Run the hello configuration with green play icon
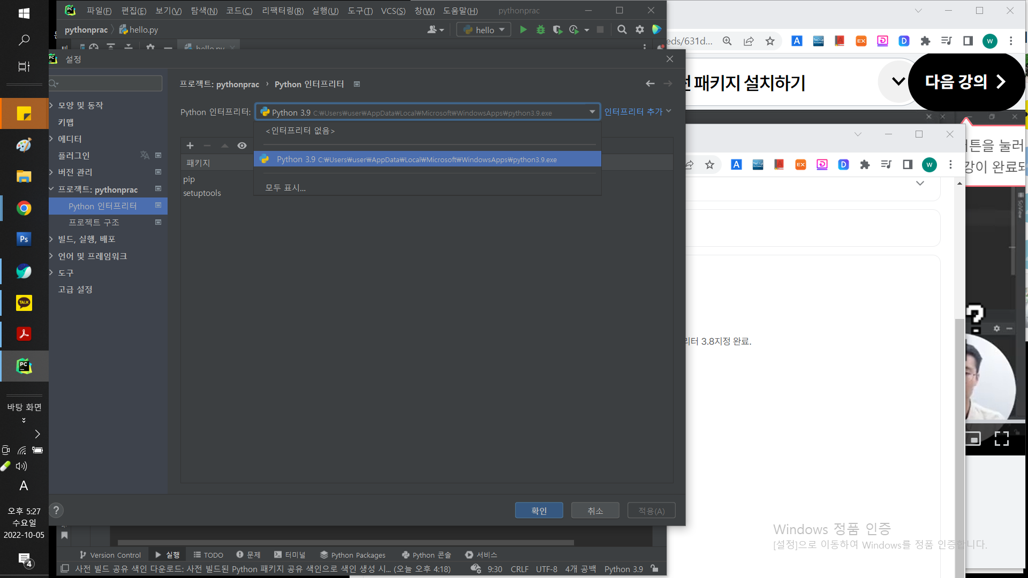1028x578 pixels. (x=523, y=30)
